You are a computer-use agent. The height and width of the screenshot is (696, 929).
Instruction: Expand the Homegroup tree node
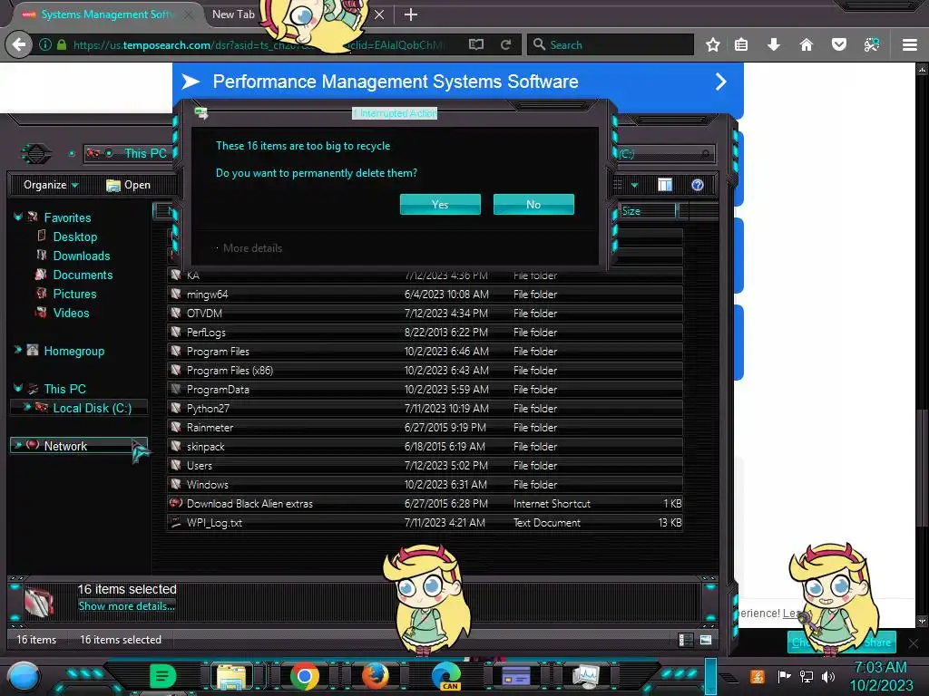pos(18,351)
